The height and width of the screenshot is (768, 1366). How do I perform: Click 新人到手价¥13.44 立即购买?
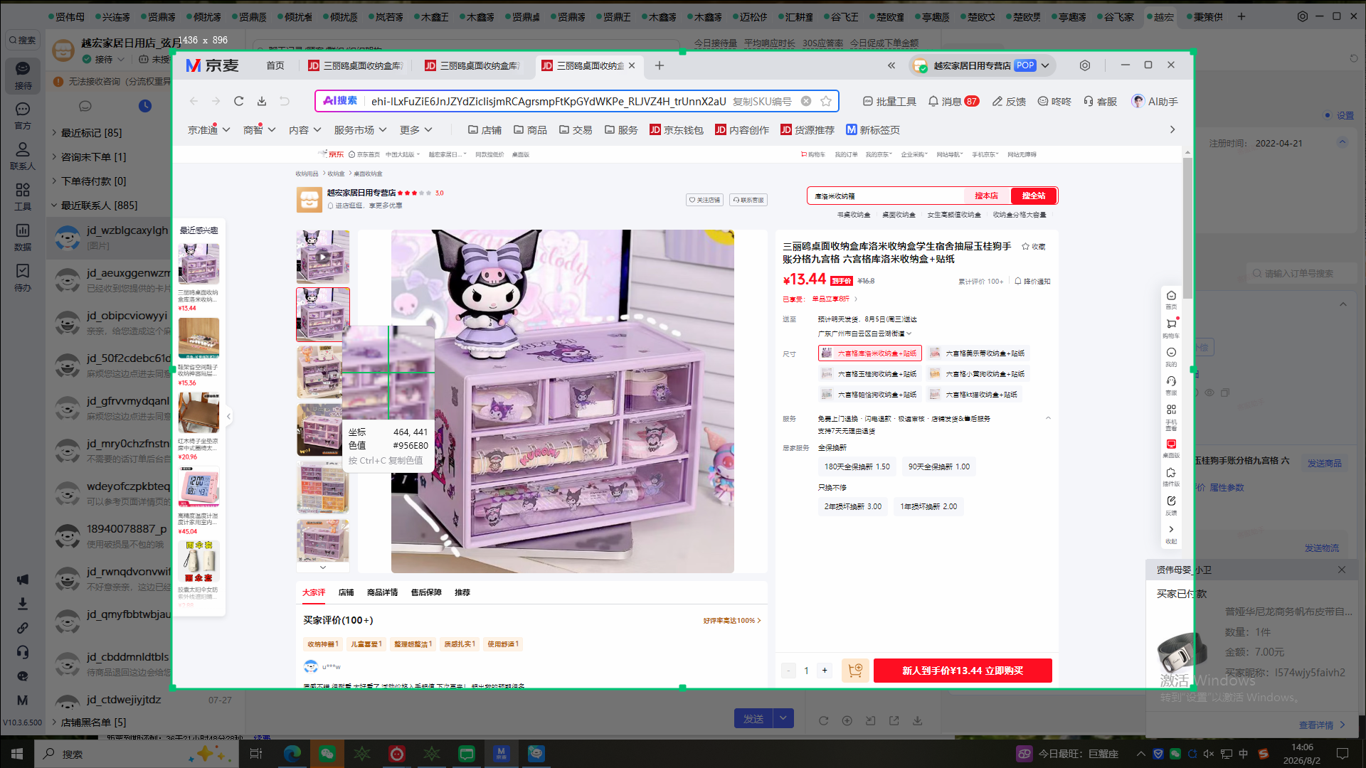tap(963, 671)
